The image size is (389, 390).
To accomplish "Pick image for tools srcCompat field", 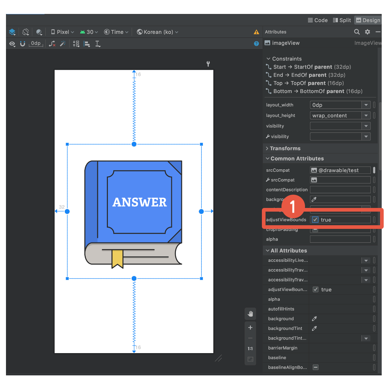I will (314, 180).
